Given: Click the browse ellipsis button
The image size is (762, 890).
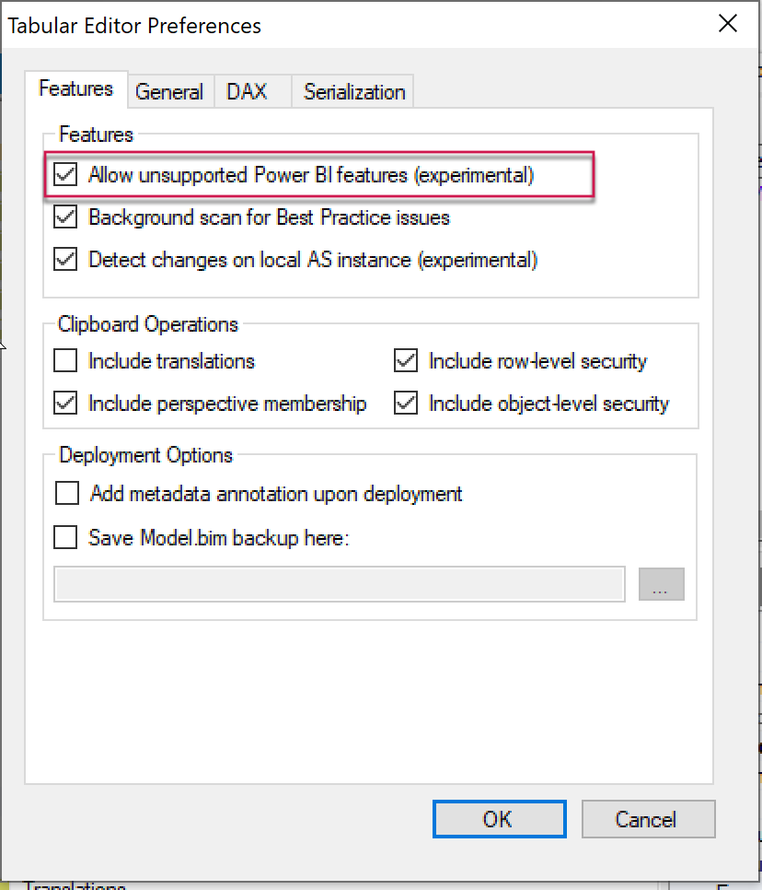Looking at the screenshot, I should coord(661,584).
